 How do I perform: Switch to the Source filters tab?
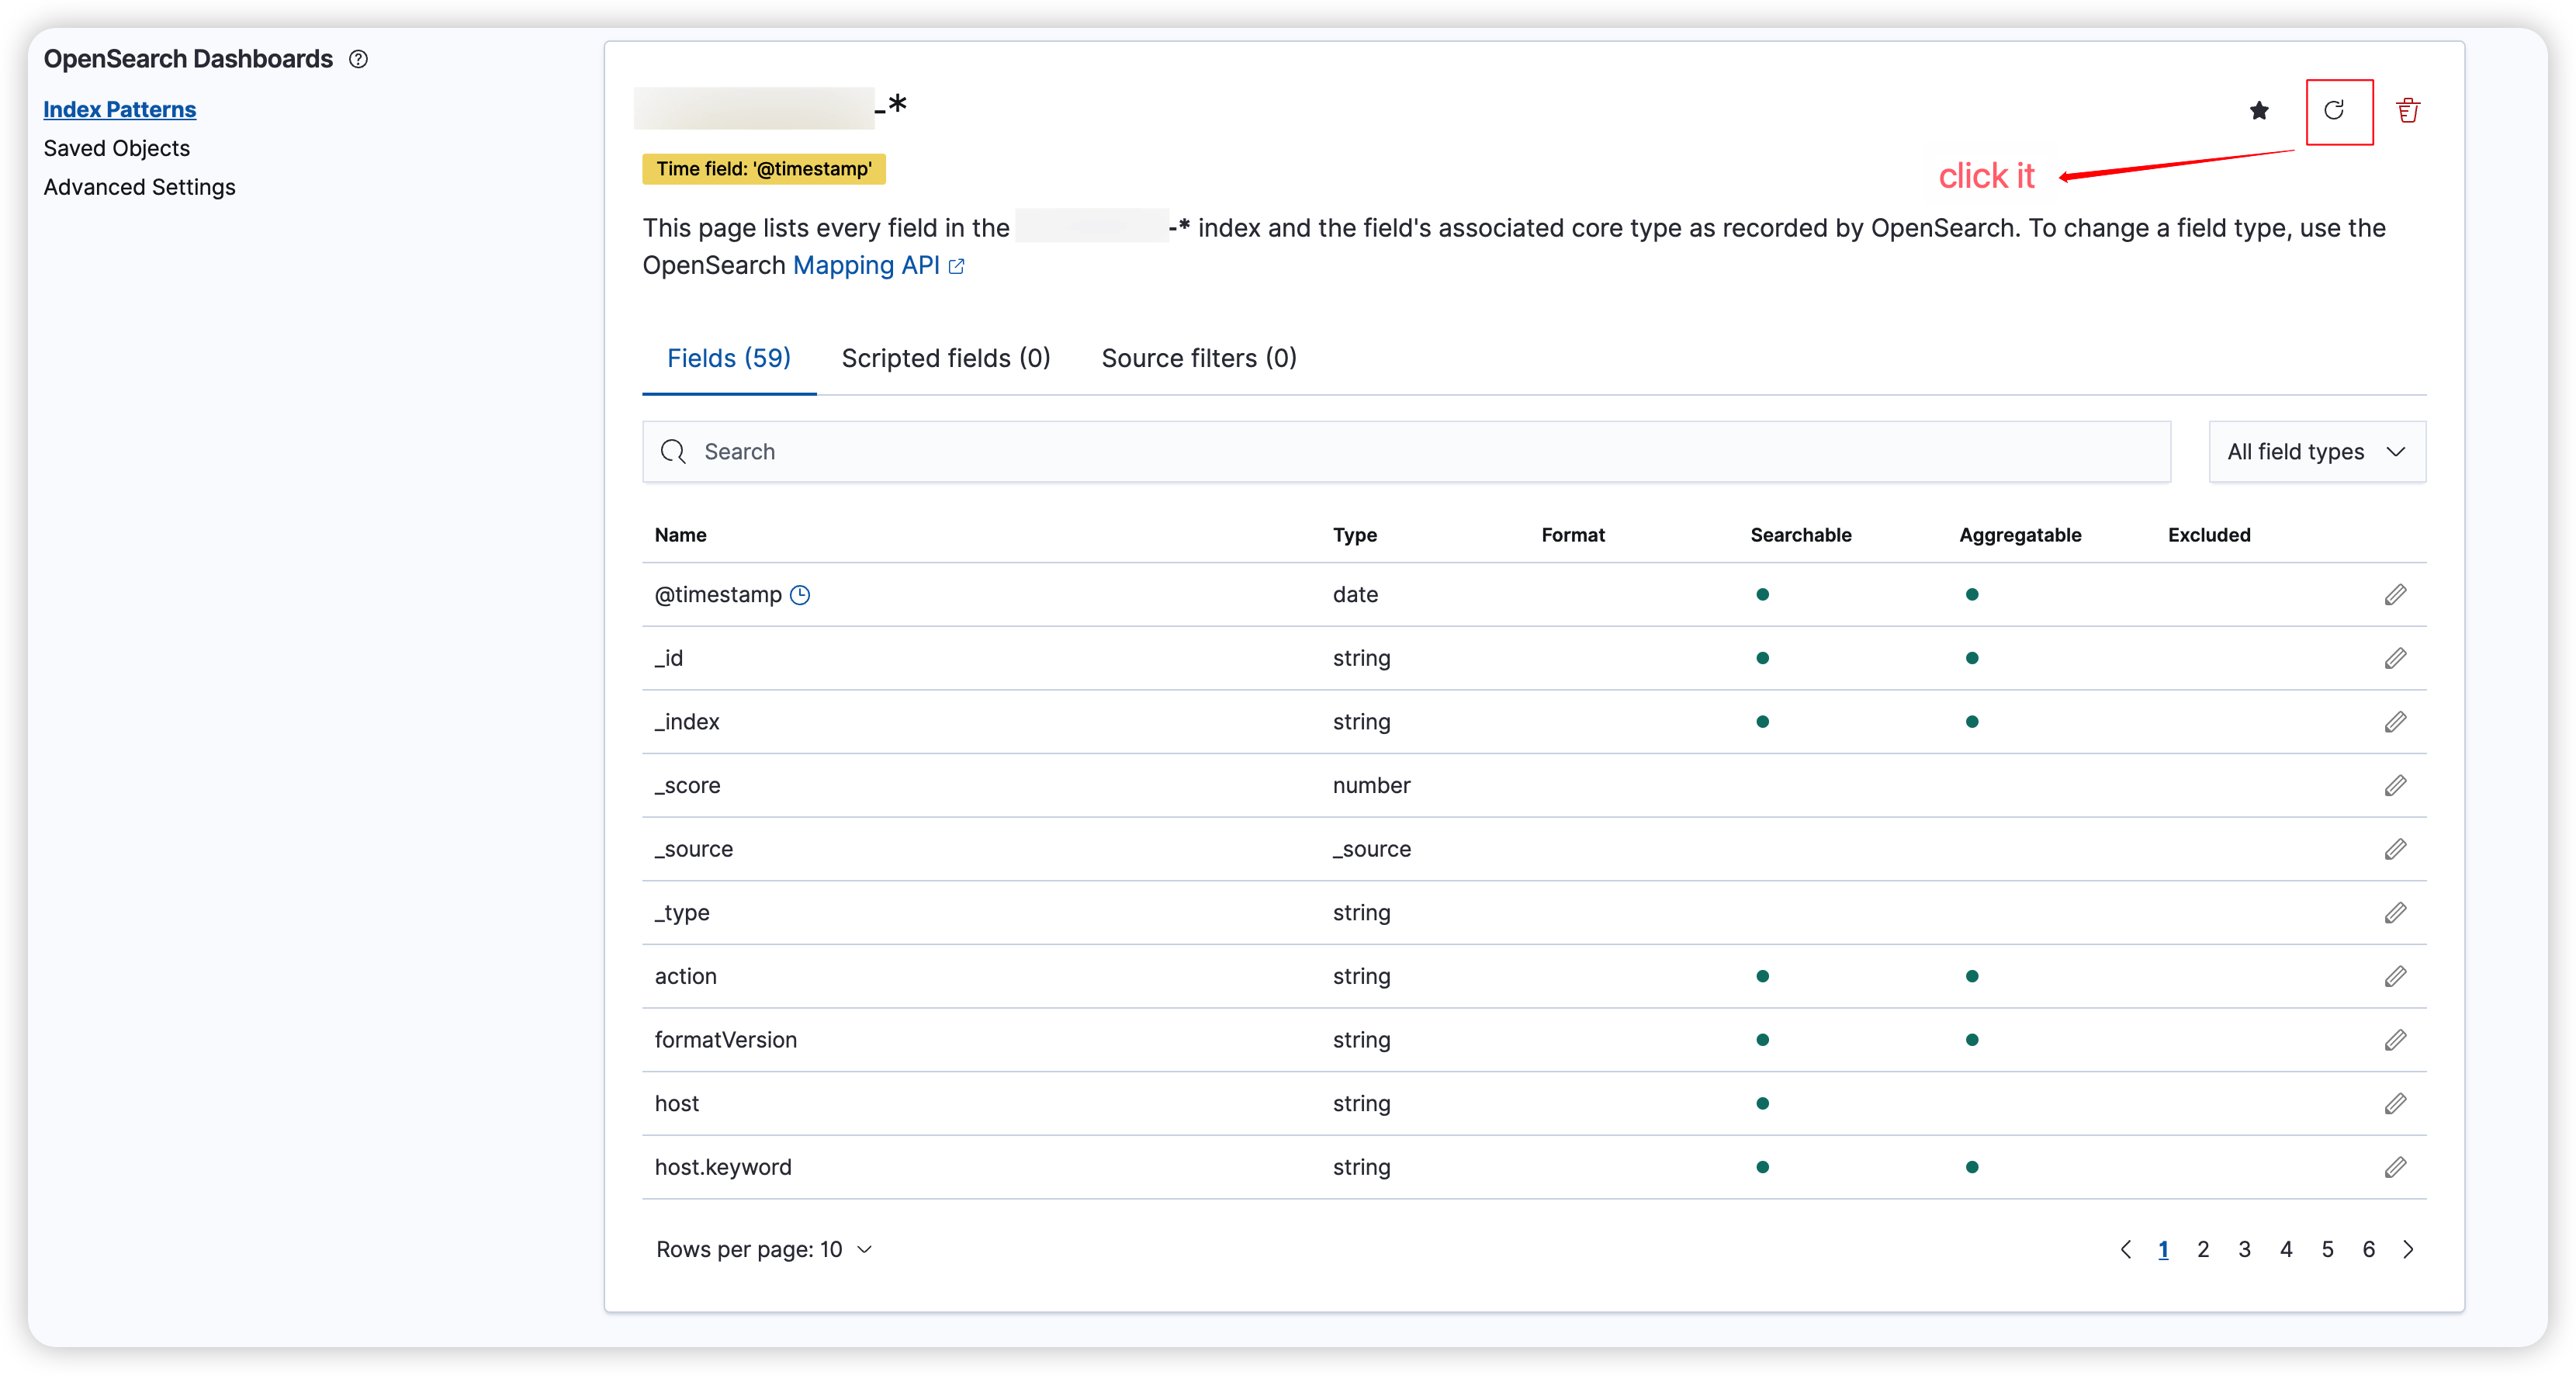(1197, 358)
